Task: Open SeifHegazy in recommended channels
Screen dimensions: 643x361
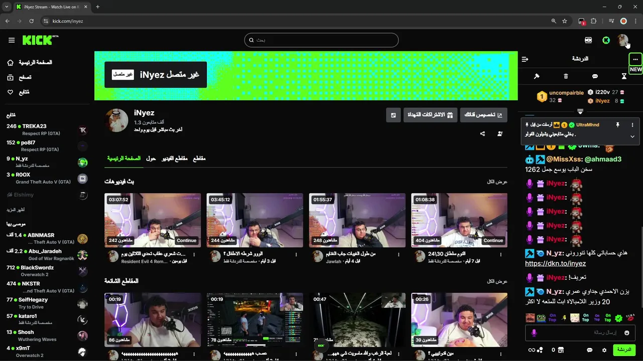Action: coord(47,303)
